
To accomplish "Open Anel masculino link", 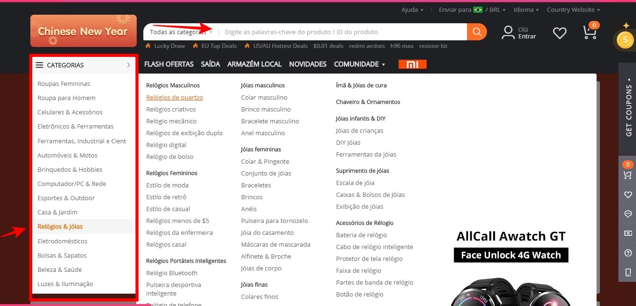I will 263,133.
